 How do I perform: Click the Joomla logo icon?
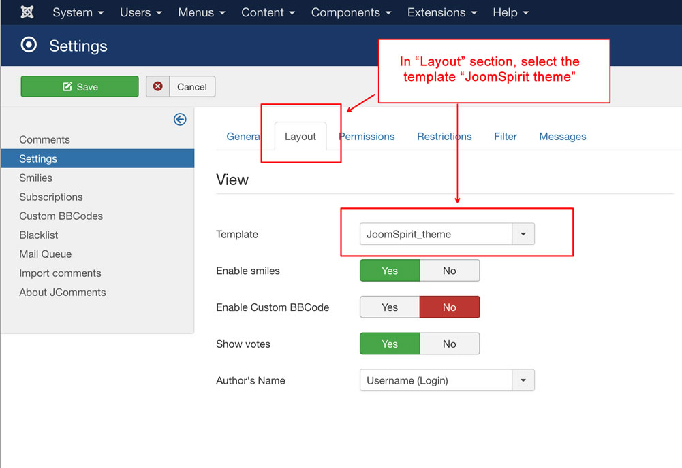(x=27, y=12)
